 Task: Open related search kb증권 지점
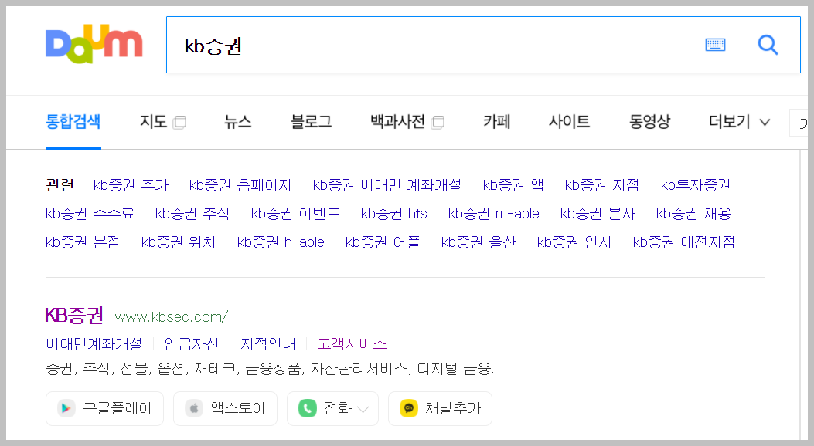(x=601, y=185)
